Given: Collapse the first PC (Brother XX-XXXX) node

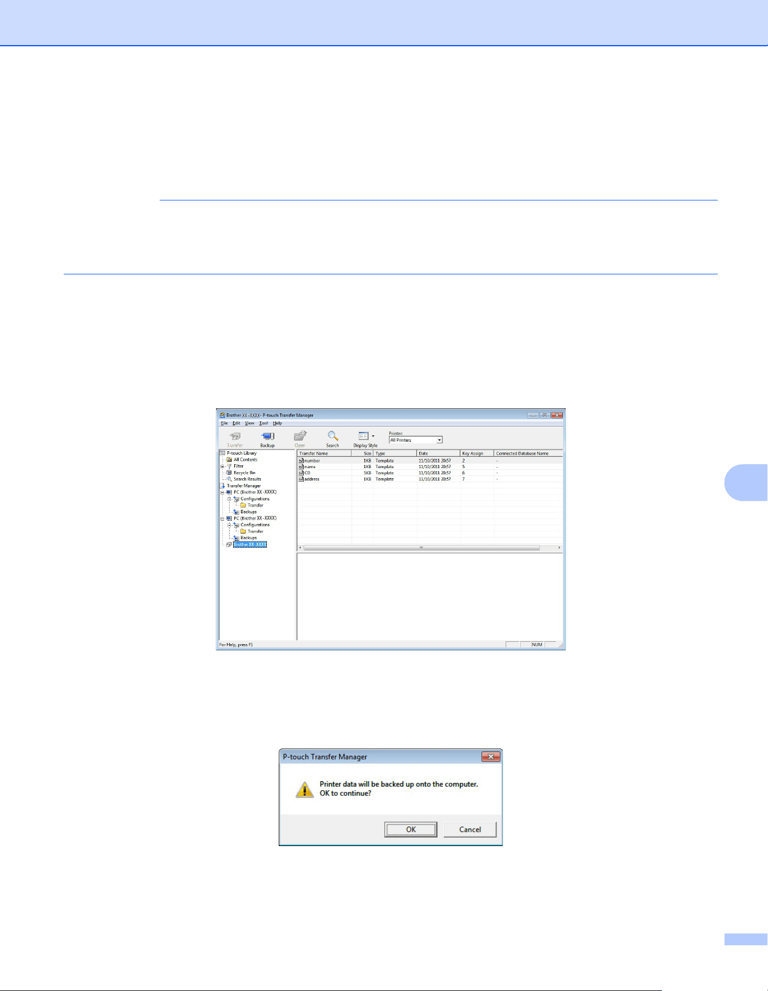Looking at the screenshot, I should tap(222, 492).
